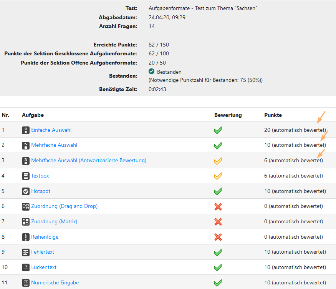Click the Reihenfolge question type icon
Screen dimensions: 336x289
26,237
